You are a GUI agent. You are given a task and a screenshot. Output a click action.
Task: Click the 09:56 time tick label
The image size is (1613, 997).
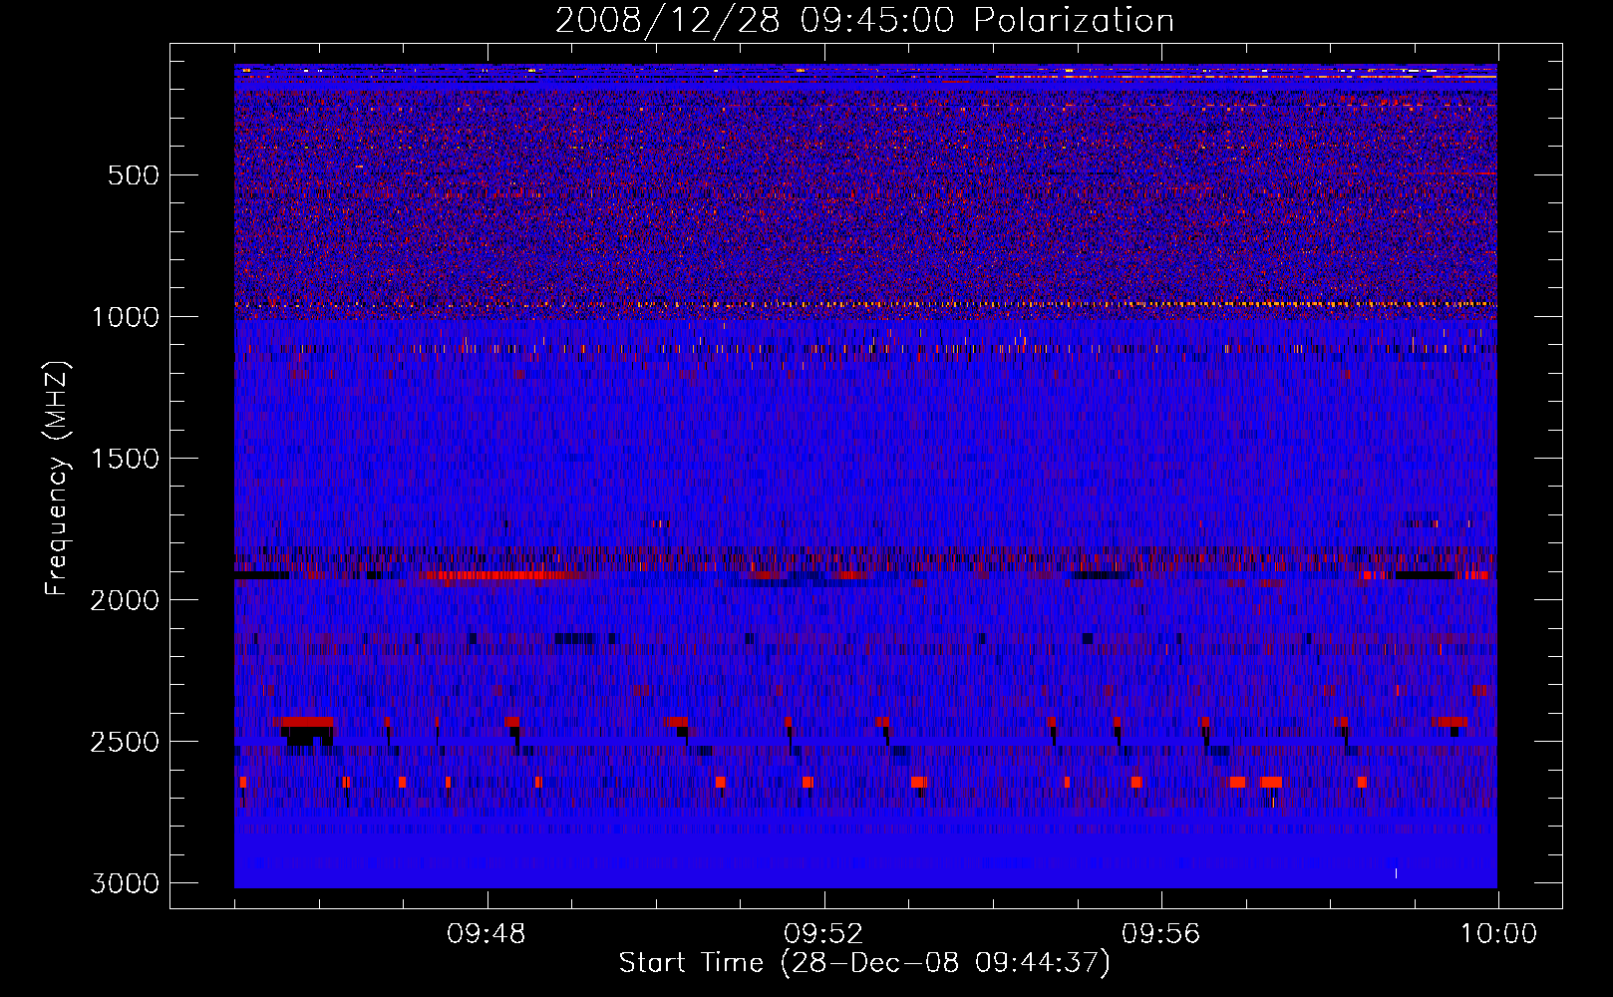click(1161, 934)
